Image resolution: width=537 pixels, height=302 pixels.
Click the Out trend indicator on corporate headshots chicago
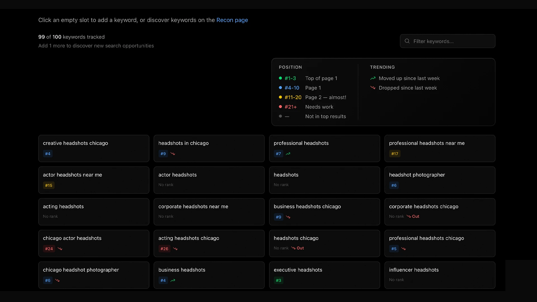(413, 216)
